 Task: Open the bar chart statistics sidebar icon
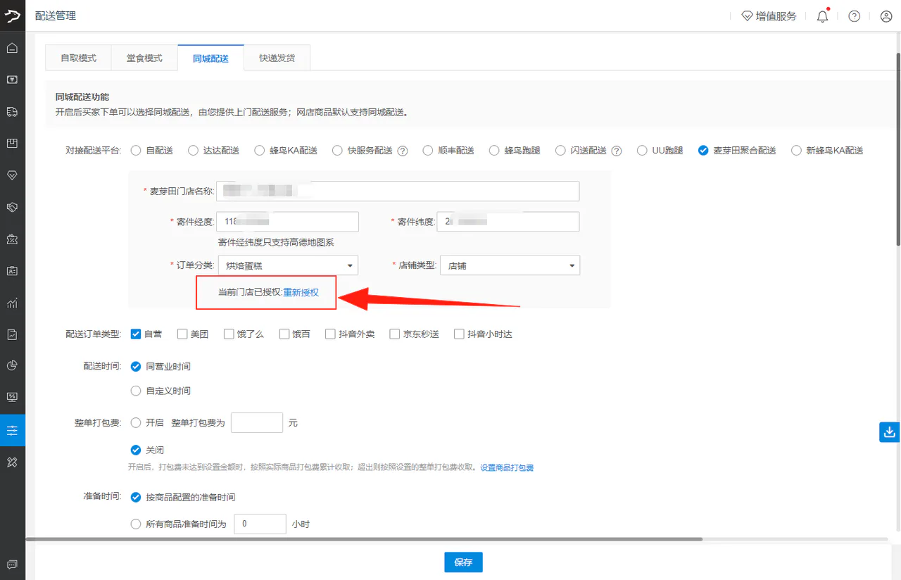click(x=12, y=303)
